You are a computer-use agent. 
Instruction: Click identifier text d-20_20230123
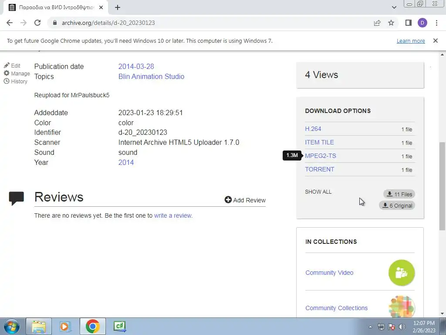click(x=143, y=133)
